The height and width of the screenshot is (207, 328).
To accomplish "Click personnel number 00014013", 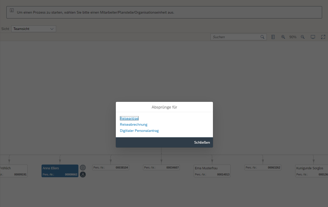I will (x=223, y=174).
